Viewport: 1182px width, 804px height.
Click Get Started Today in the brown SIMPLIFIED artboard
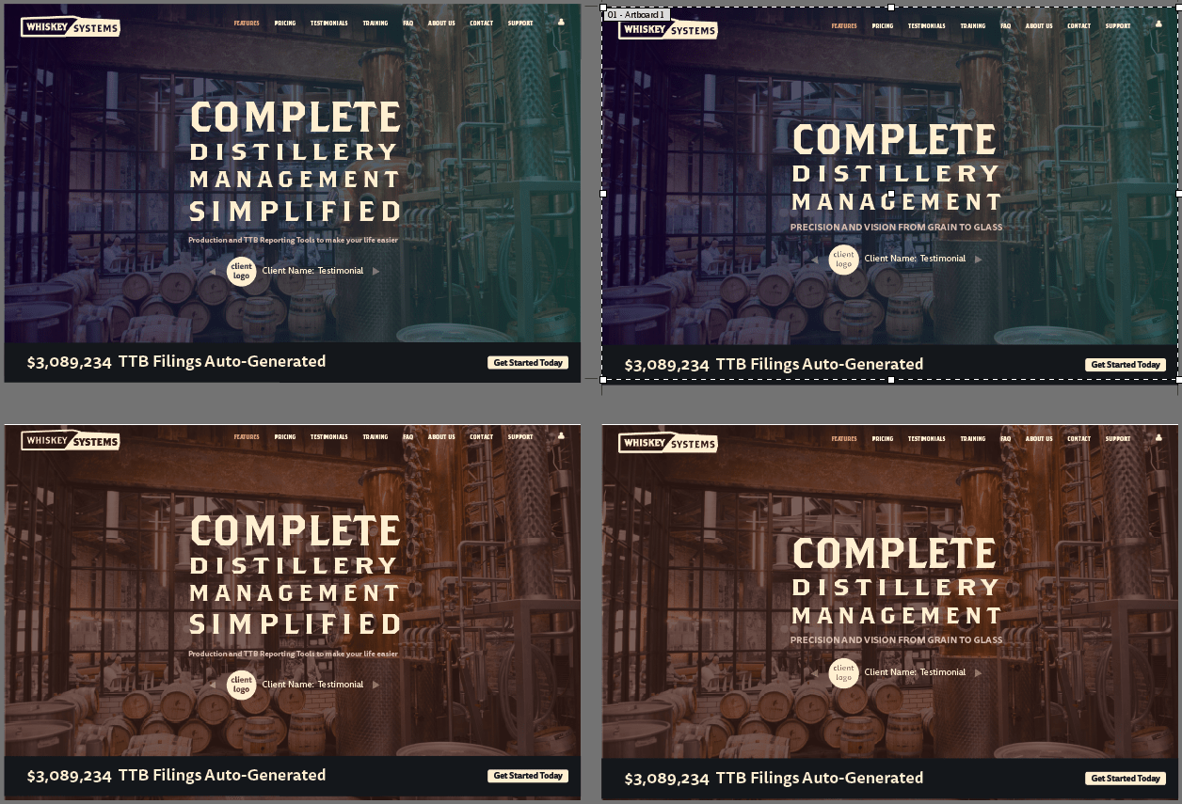(528, 776)
